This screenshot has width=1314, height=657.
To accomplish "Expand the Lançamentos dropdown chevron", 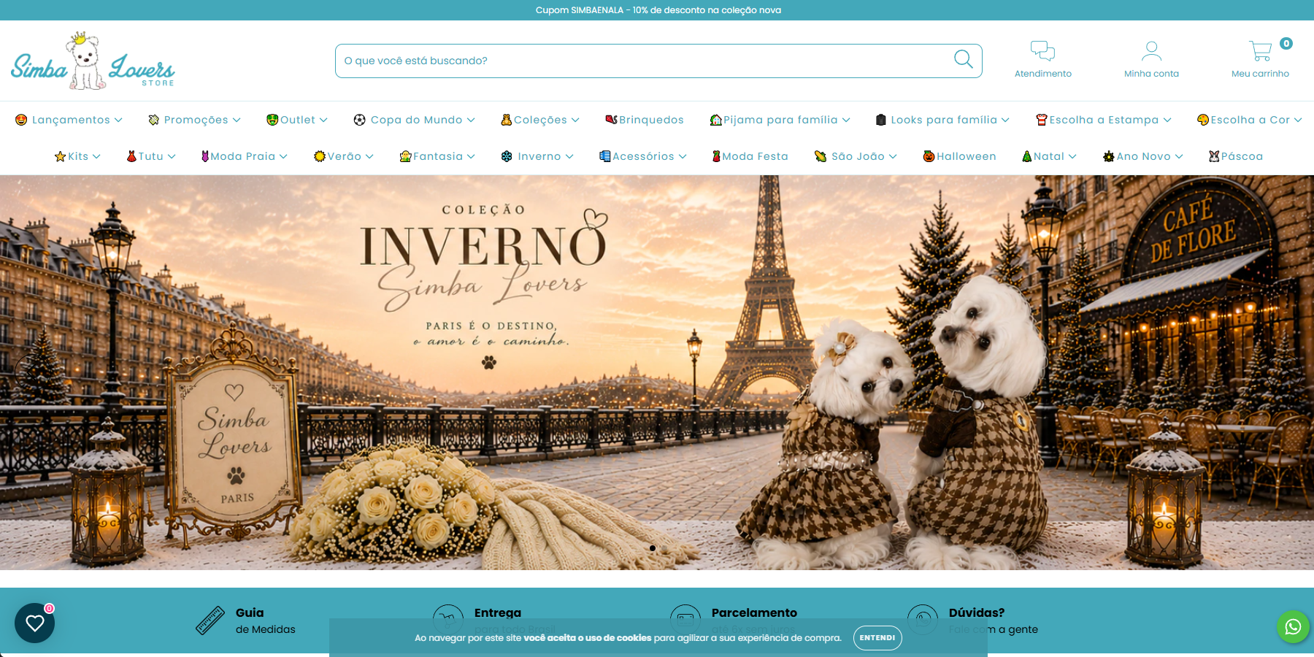I will tap(118, 120).
